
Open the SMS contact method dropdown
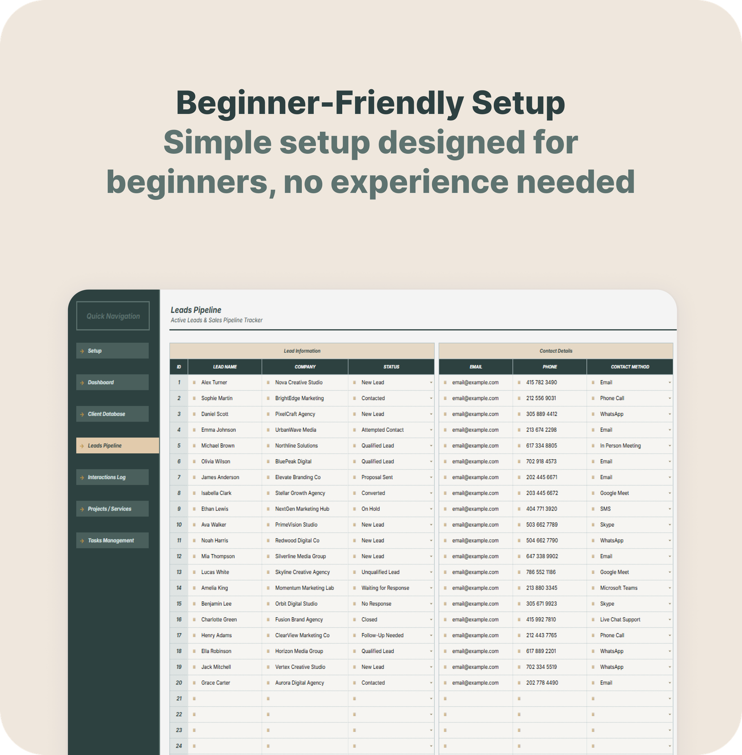(670, 509)
